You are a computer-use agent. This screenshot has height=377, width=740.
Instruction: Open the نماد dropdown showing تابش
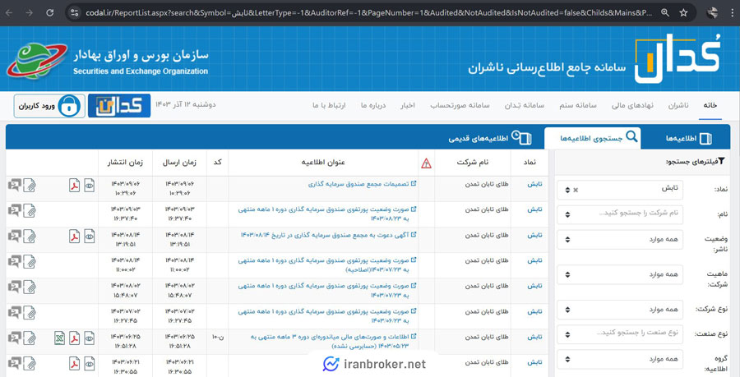620,190
